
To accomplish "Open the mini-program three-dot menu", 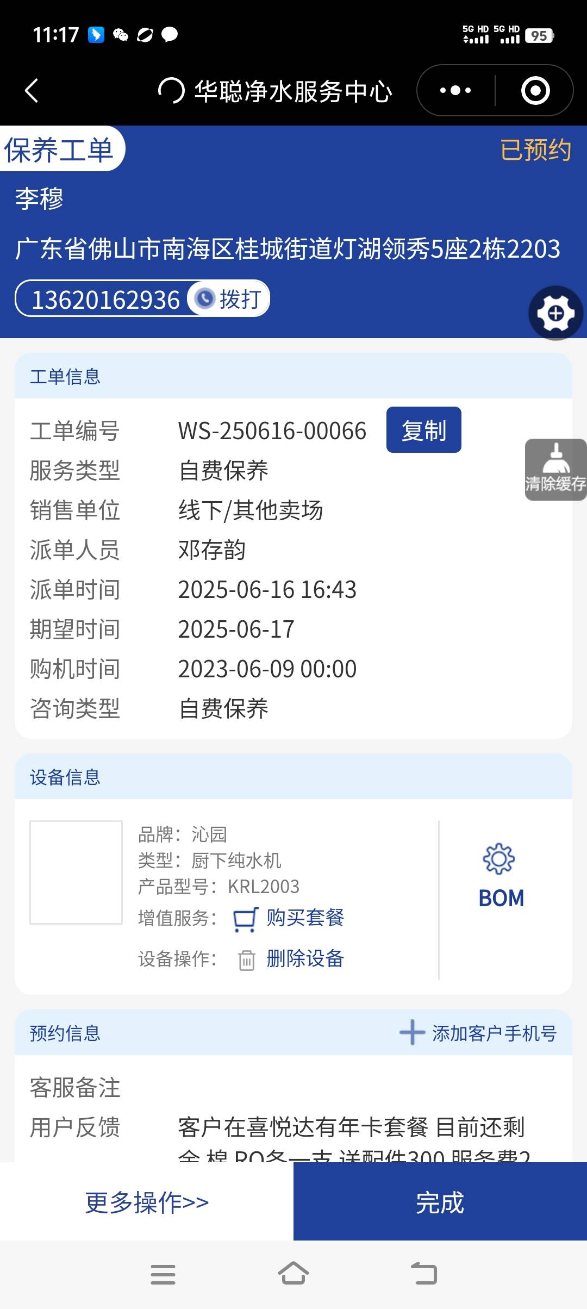I will 455,90.
